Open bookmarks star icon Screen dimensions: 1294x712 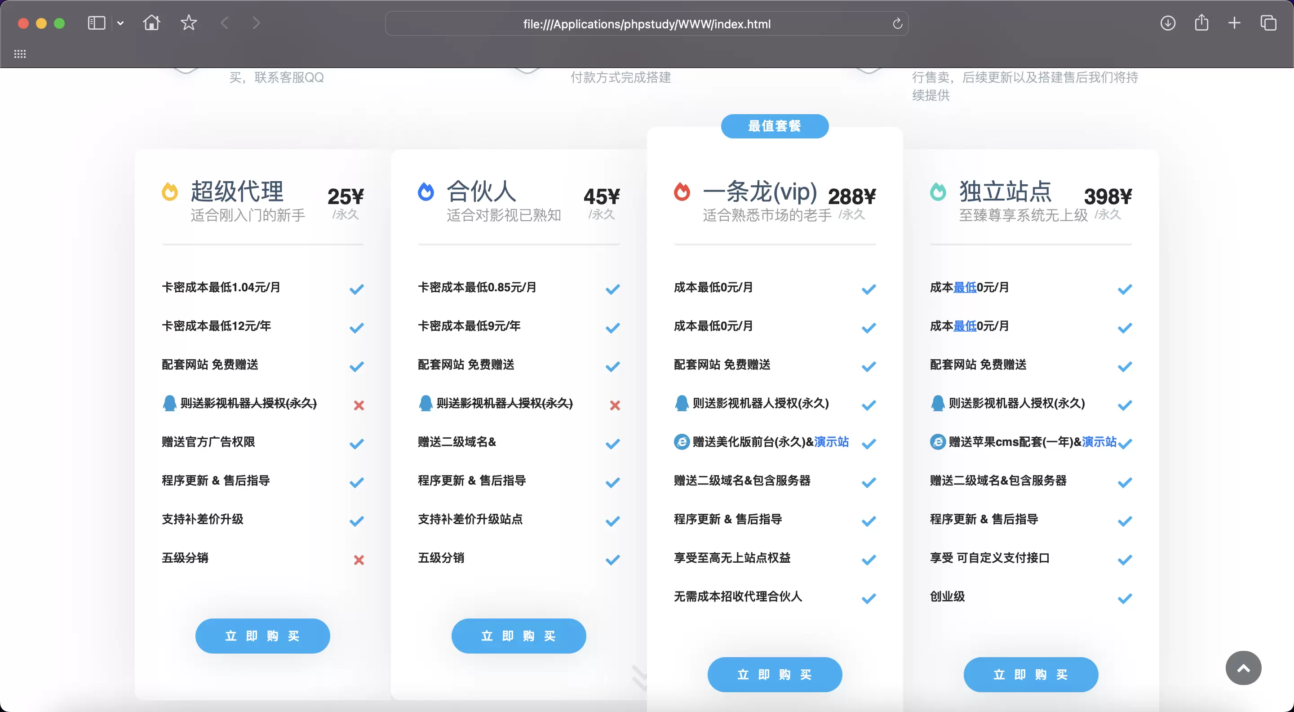(189, 22)
